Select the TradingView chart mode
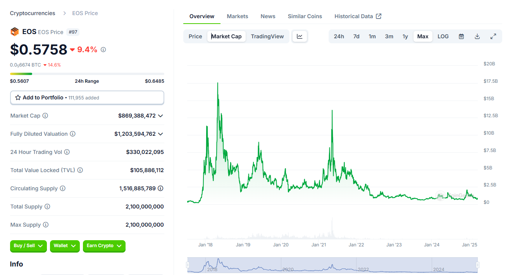This screenshot has height=275, width=515. click(x=267, y=36)
